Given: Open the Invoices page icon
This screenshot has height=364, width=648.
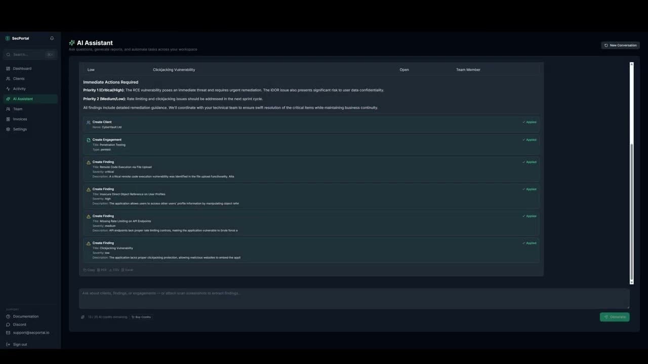Looking at the screenshot, I should point(8,119).
